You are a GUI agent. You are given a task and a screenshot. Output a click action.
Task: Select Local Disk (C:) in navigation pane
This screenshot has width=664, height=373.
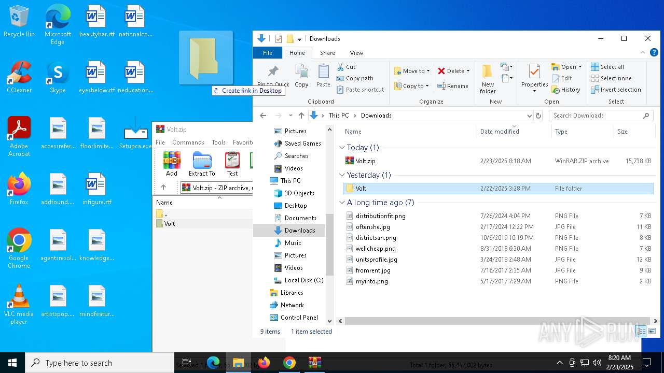click(x=298, y=280)
